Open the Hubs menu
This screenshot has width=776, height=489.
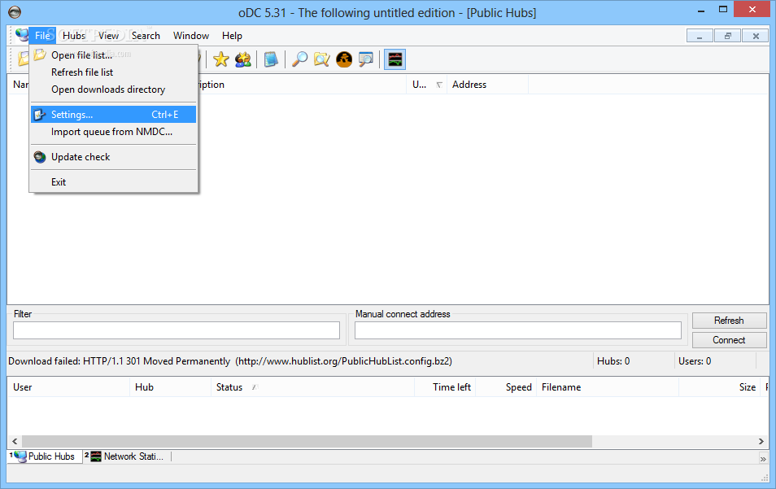click(74, 36)
